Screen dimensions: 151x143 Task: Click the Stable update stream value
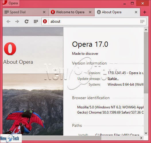pos(112,79)
